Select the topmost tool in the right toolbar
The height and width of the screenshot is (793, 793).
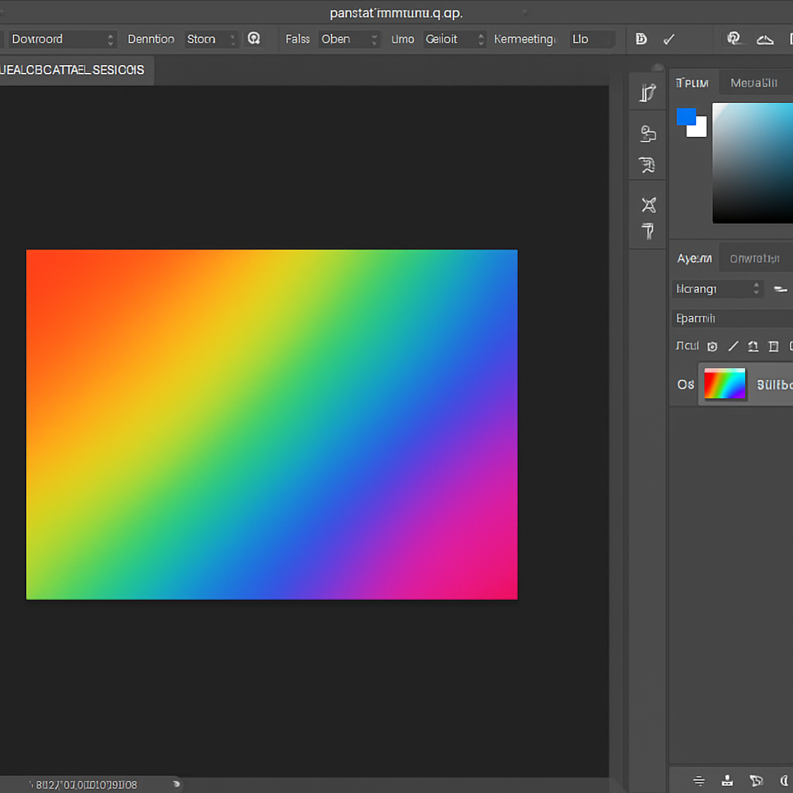tap(647, 91)
